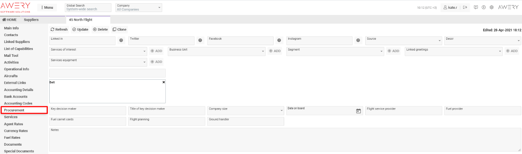
Task: Click the globe icon next to Instagram
Action: (358, 40)
